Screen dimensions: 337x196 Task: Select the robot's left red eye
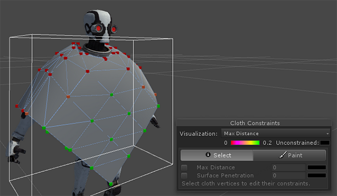(99, 28)
